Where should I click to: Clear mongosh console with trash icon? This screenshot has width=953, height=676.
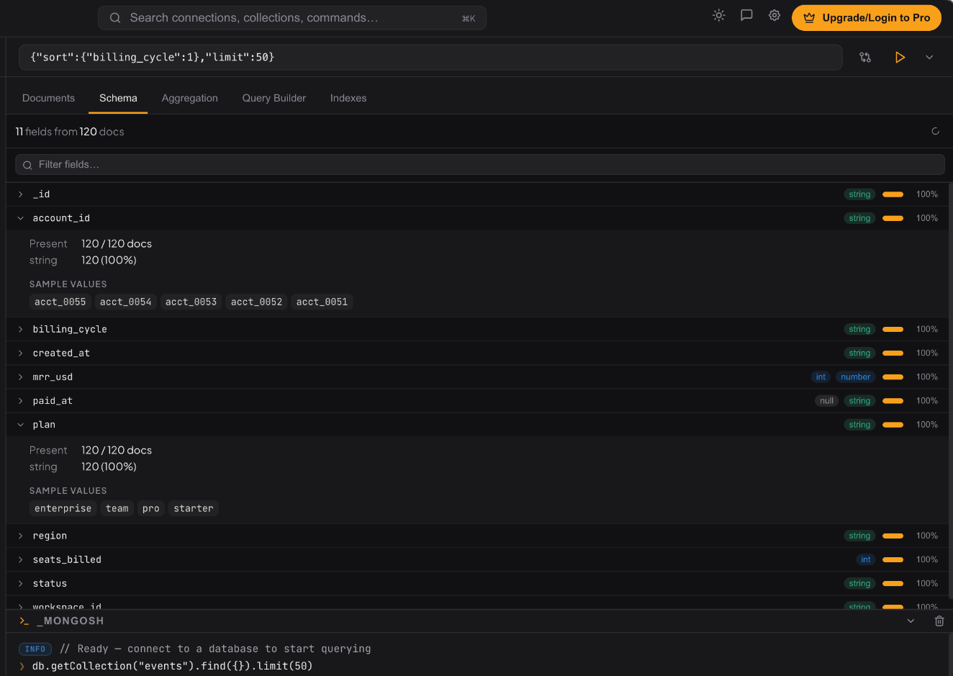click(939, 621)
